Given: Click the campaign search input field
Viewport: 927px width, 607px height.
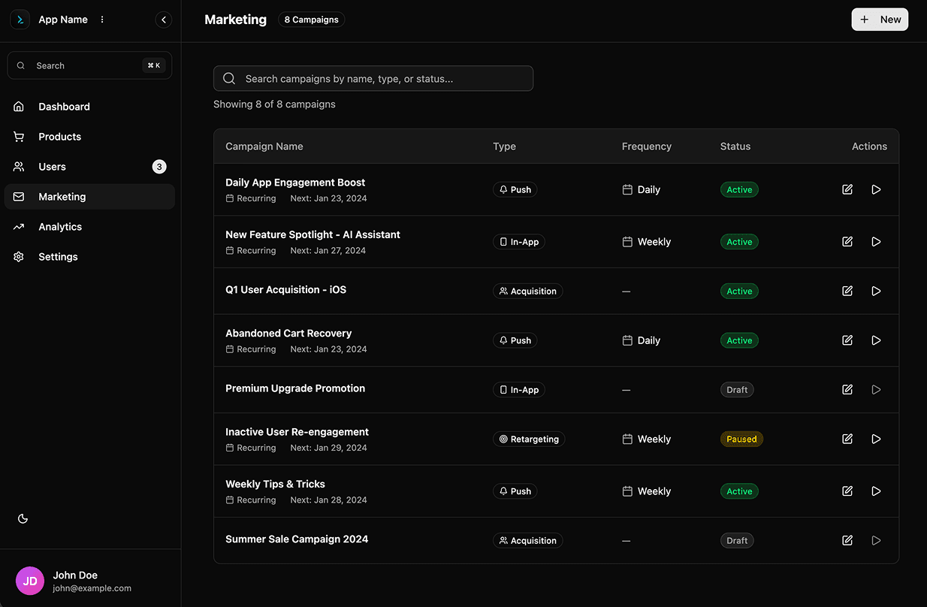Looking at the screenshot, I should point(373,78).
